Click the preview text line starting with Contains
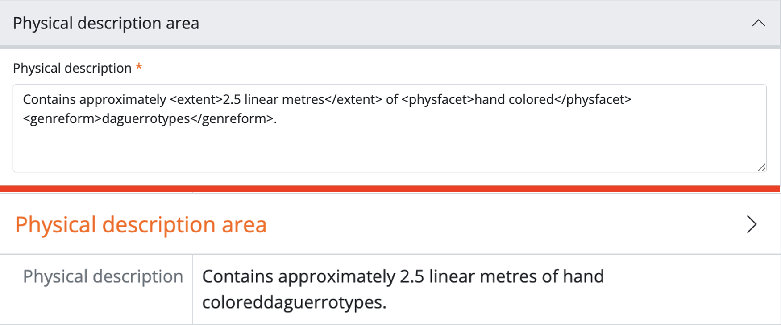The width and height of the screenshot is (781, 325). pos(402,276)
